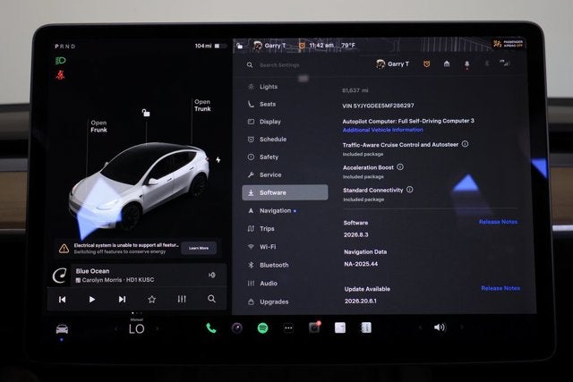The width and height of the screenshot is (573, 382).
Task: Increase volume with right chevron
Action: coord(462,327)
